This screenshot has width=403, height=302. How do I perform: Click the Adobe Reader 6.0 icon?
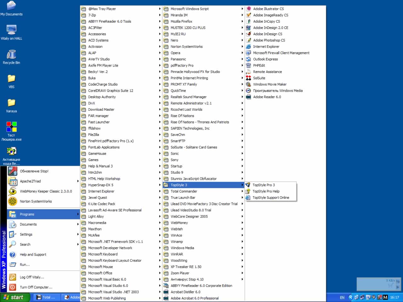pyautogui.click(x=248, y=97)
